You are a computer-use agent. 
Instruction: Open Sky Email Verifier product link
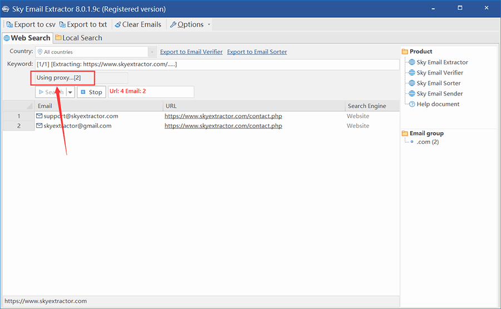pyautogui.click(x=440, y=73)
